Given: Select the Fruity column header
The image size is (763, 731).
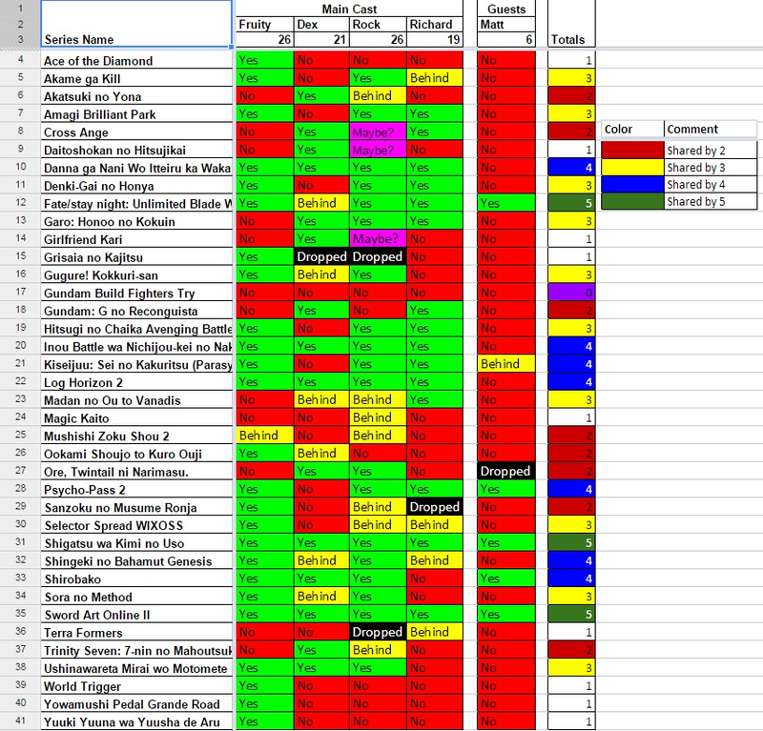Looking at the screenshot, I should [265, 25].
